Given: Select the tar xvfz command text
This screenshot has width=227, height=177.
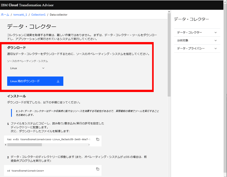Looking at the screenshot, I should (48, 139).
